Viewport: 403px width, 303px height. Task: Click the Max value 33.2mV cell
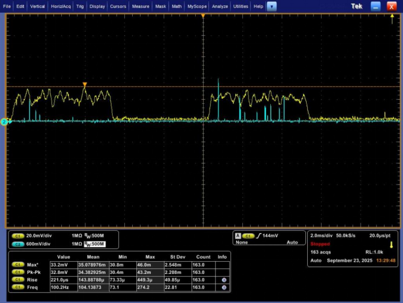click(x=64, y=265)
